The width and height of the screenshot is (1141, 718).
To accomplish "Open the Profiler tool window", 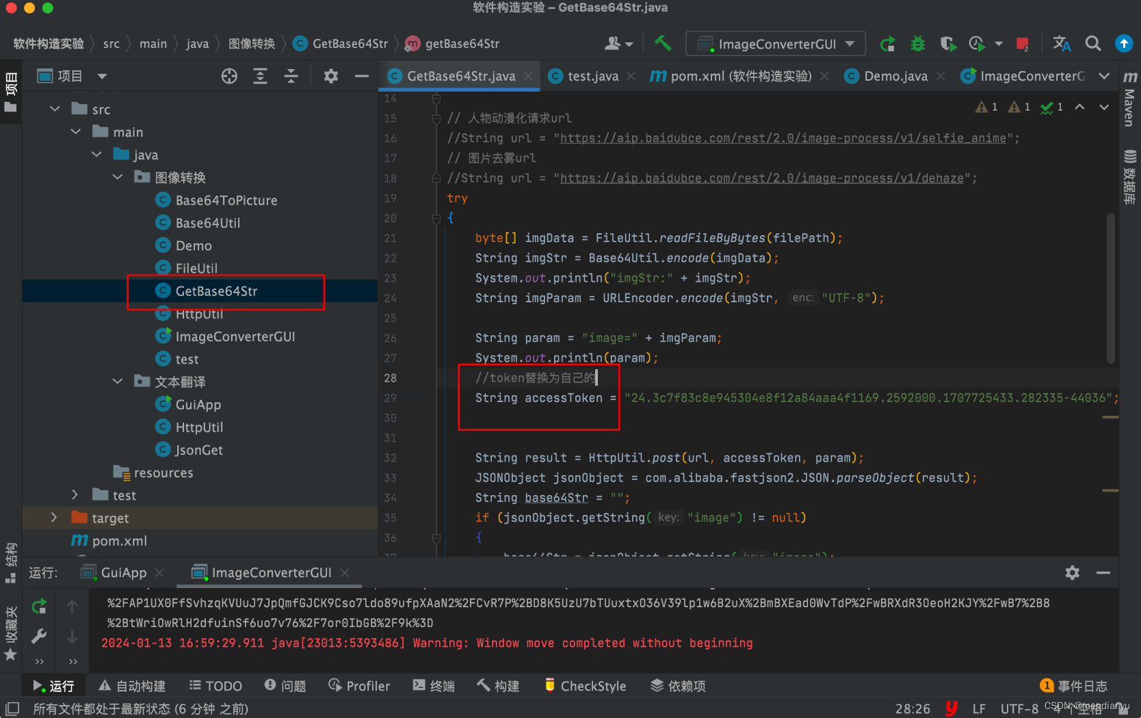I will coord(359,686).
